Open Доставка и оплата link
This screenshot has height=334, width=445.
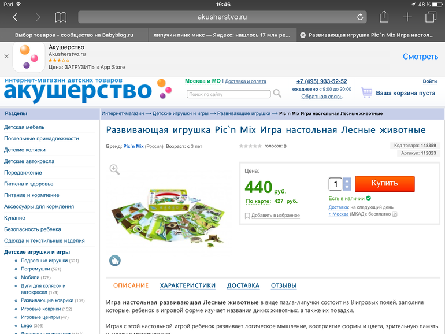click(246, 81)
